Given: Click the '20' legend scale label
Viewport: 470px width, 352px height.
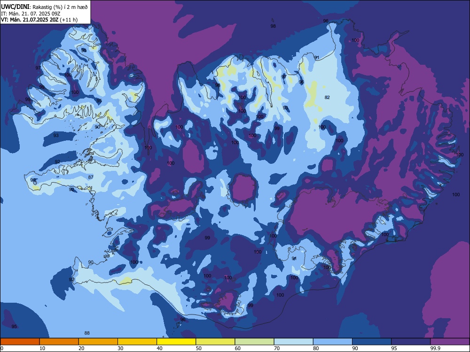Looking at the screenshot, I should (x=81, y=348).
